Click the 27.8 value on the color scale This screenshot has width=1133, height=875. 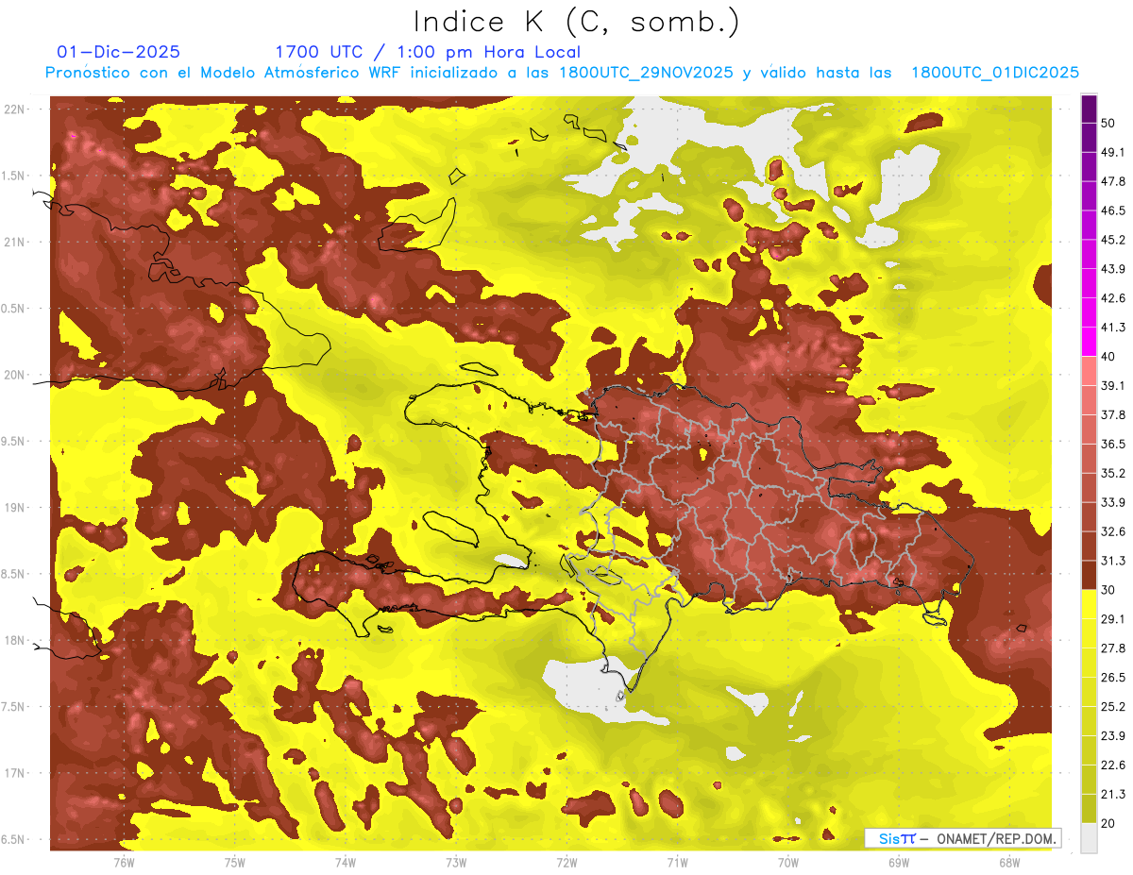pyautogui.click(x=1112, y=648)
